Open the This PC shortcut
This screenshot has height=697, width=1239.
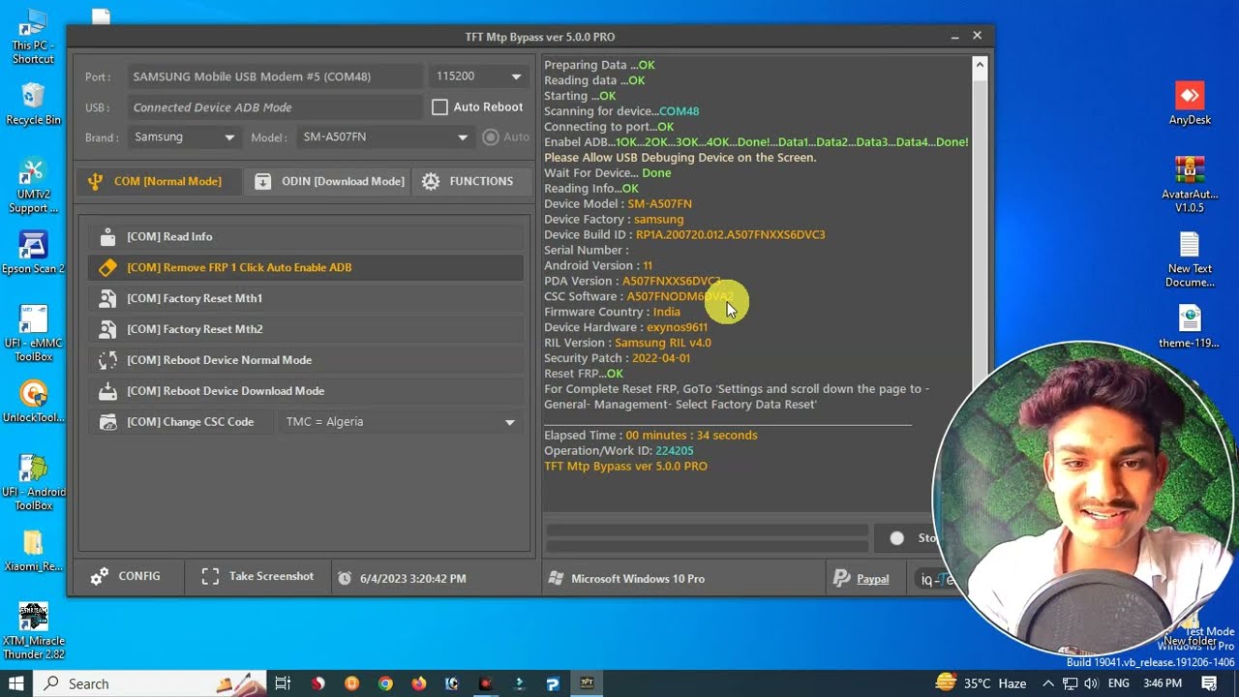(33, 37)
